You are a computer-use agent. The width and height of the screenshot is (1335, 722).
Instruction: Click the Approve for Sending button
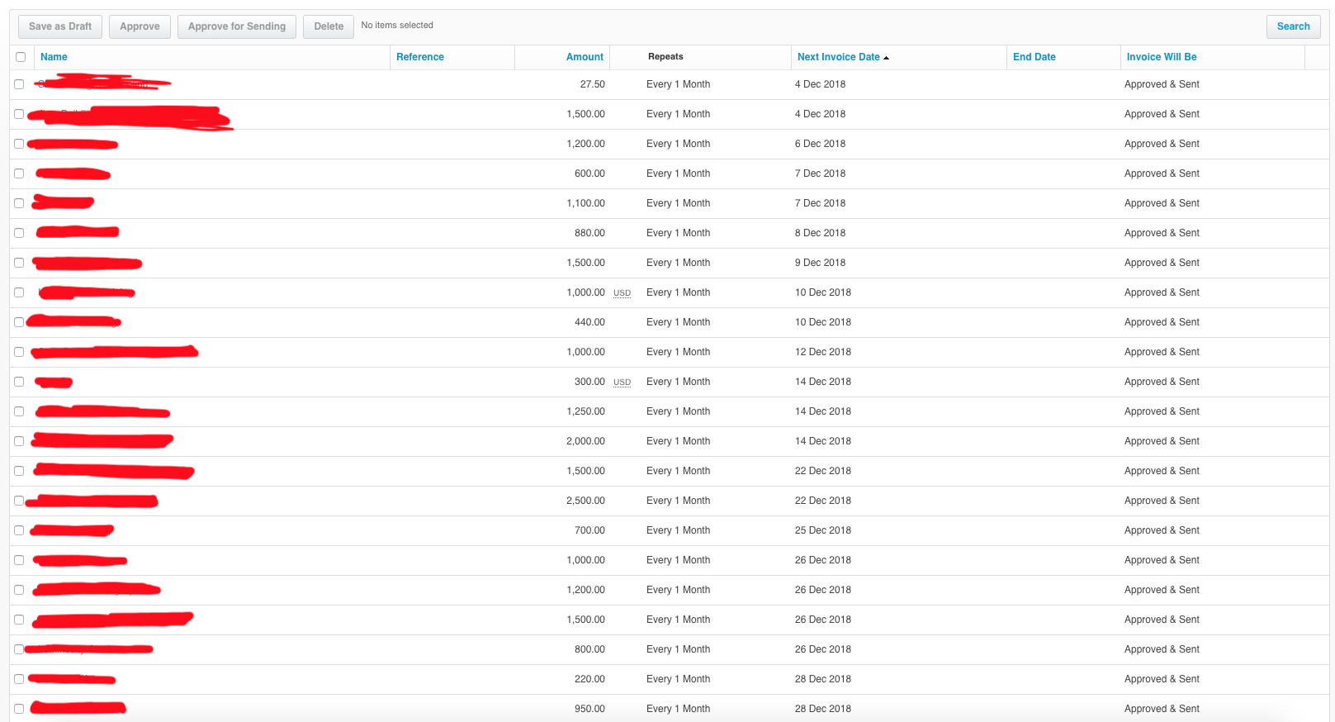[x=236, y=26]
